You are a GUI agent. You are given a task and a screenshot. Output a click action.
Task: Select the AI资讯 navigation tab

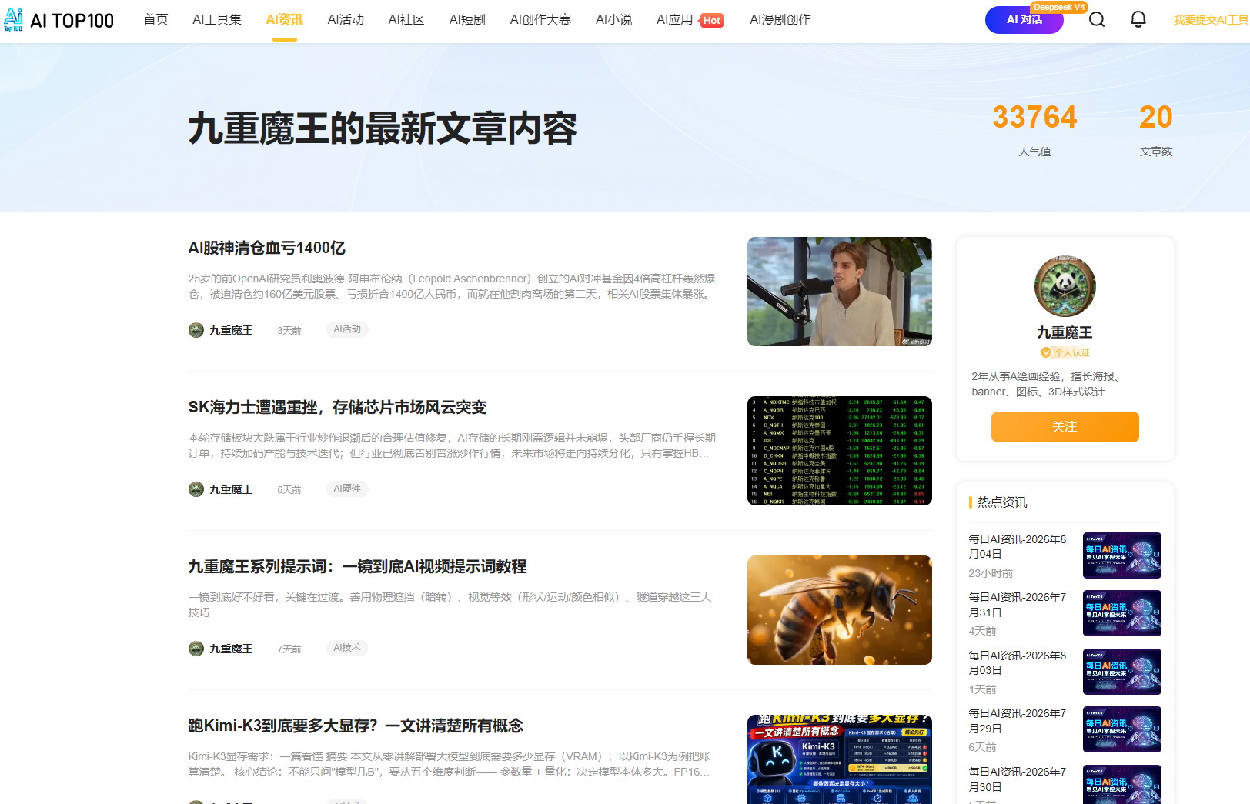tap(285, 20)
